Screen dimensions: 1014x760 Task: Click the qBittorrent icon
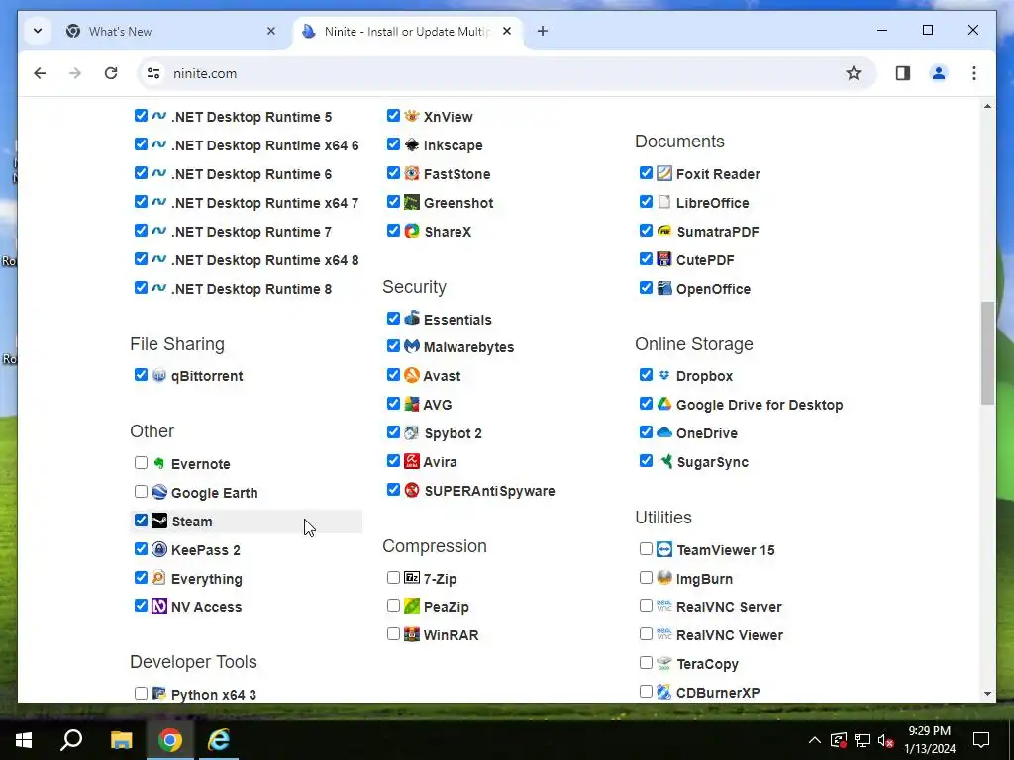pos(159,375)
